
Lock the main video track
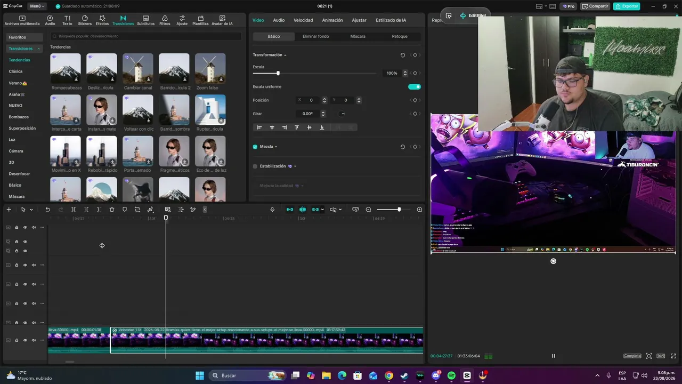[17, 340]
